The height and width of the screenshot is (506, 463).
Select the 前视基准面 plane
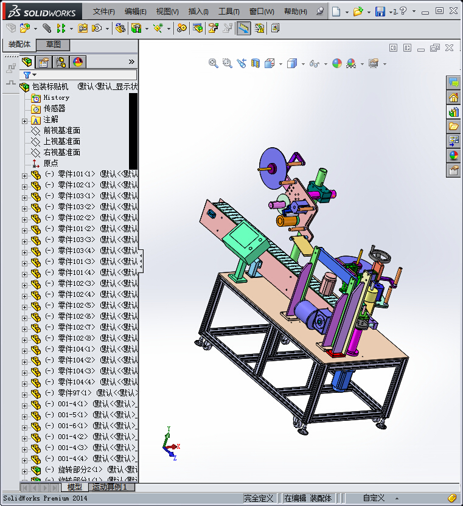61,130
